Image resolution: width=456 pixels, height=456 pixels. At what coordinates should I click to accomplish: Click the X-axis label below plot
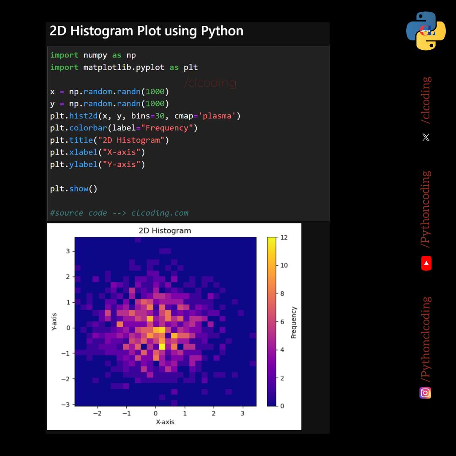click(x=165, y=422)
